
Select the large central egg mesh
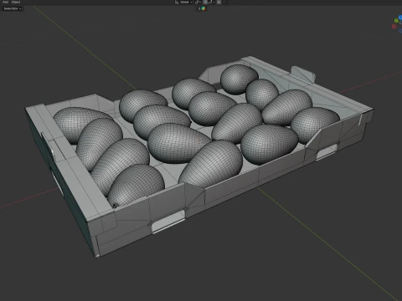coord(178,143)
